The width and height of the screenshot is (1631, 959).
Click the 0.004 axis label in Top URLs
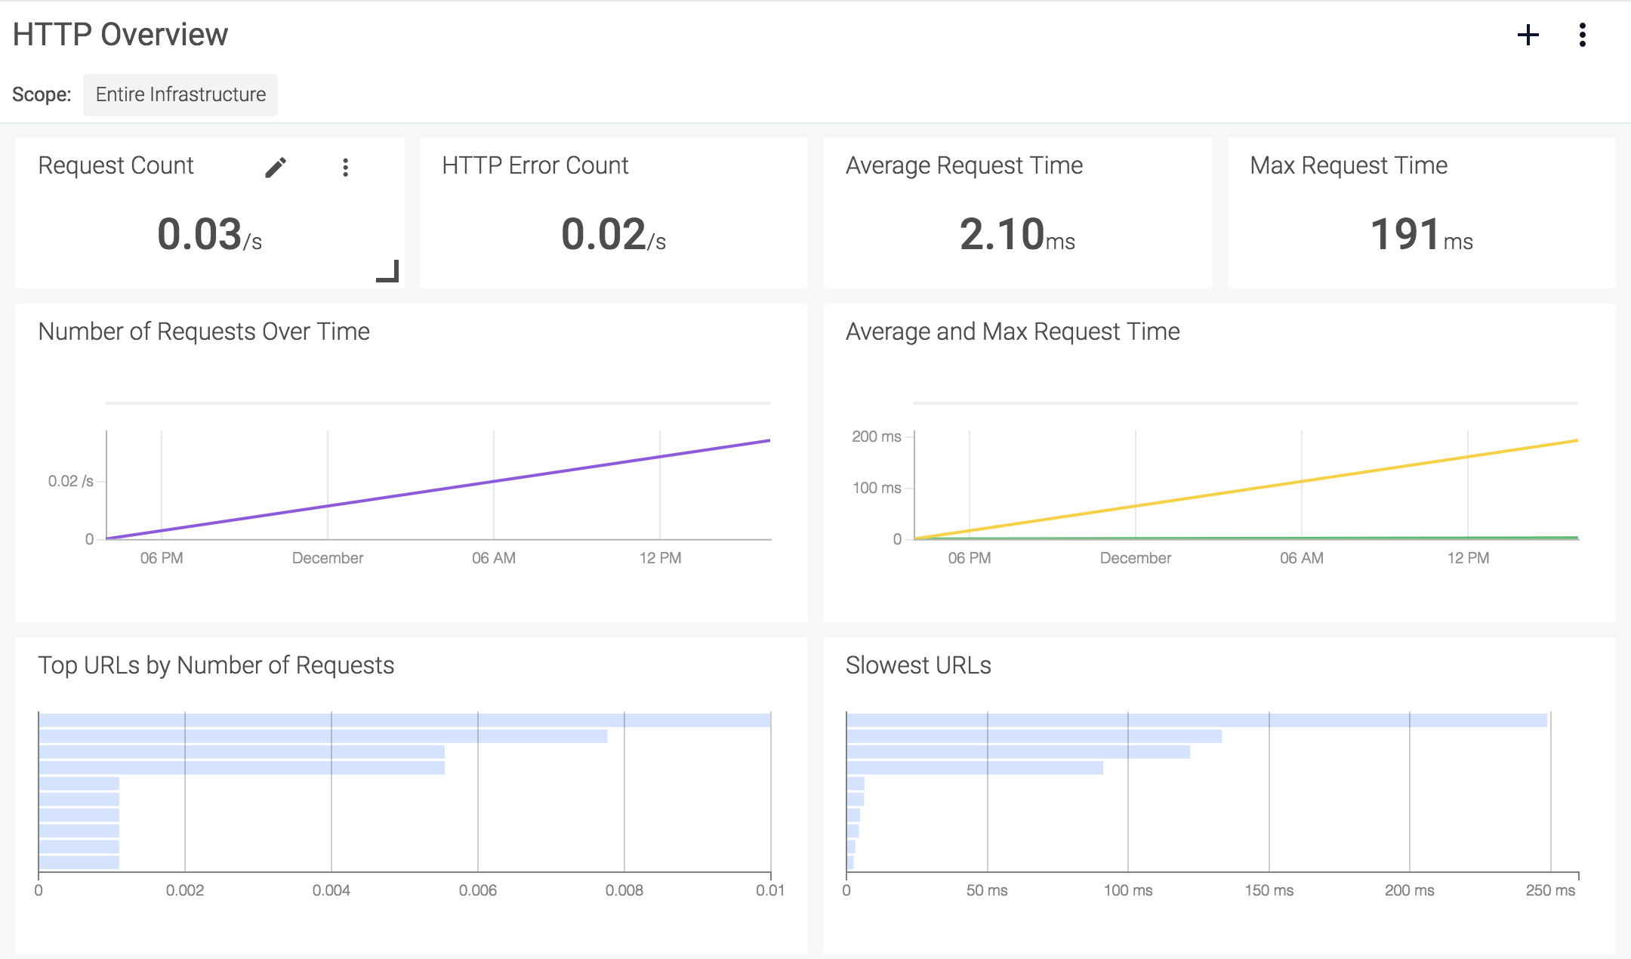(331, 890)
